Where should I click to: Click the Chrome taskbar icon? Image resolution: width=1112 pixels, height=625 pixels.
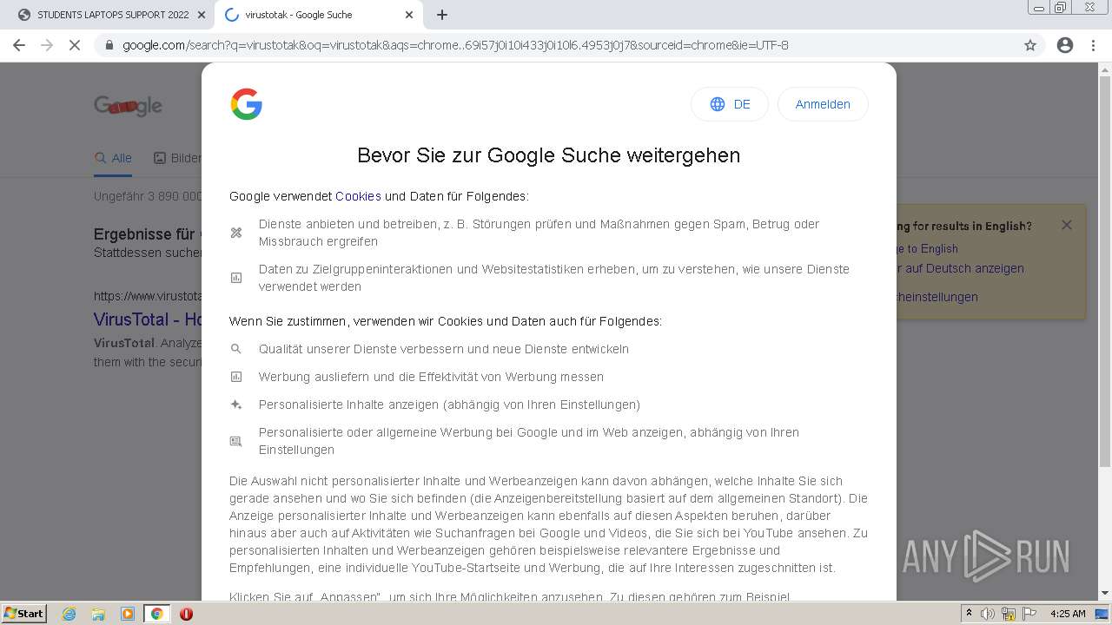tap(157, 614)
